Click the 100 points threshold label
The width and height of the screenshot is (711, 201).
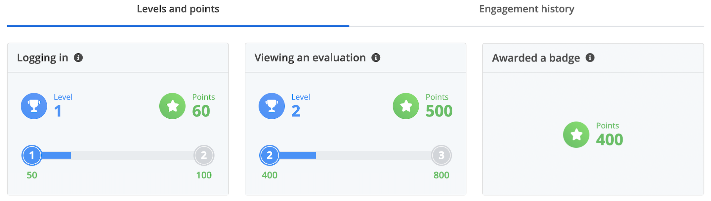click(204, 175)
